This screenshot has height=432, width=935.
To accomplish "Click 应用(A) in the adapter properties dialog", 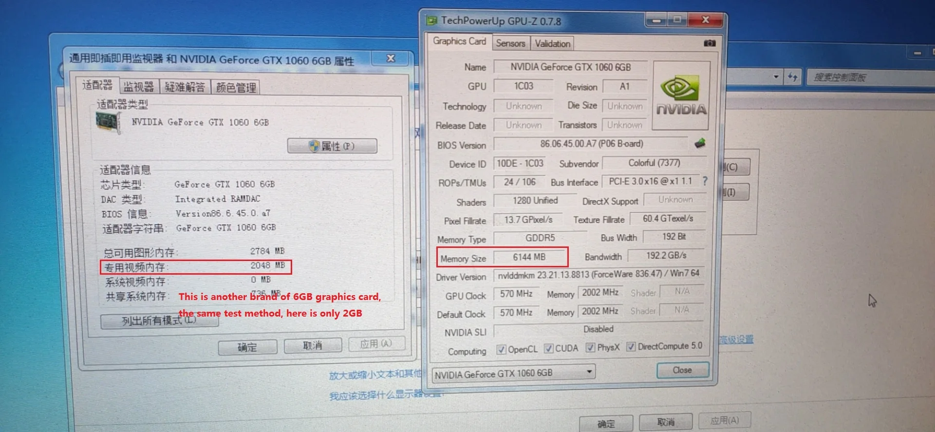I will point(376,344).
